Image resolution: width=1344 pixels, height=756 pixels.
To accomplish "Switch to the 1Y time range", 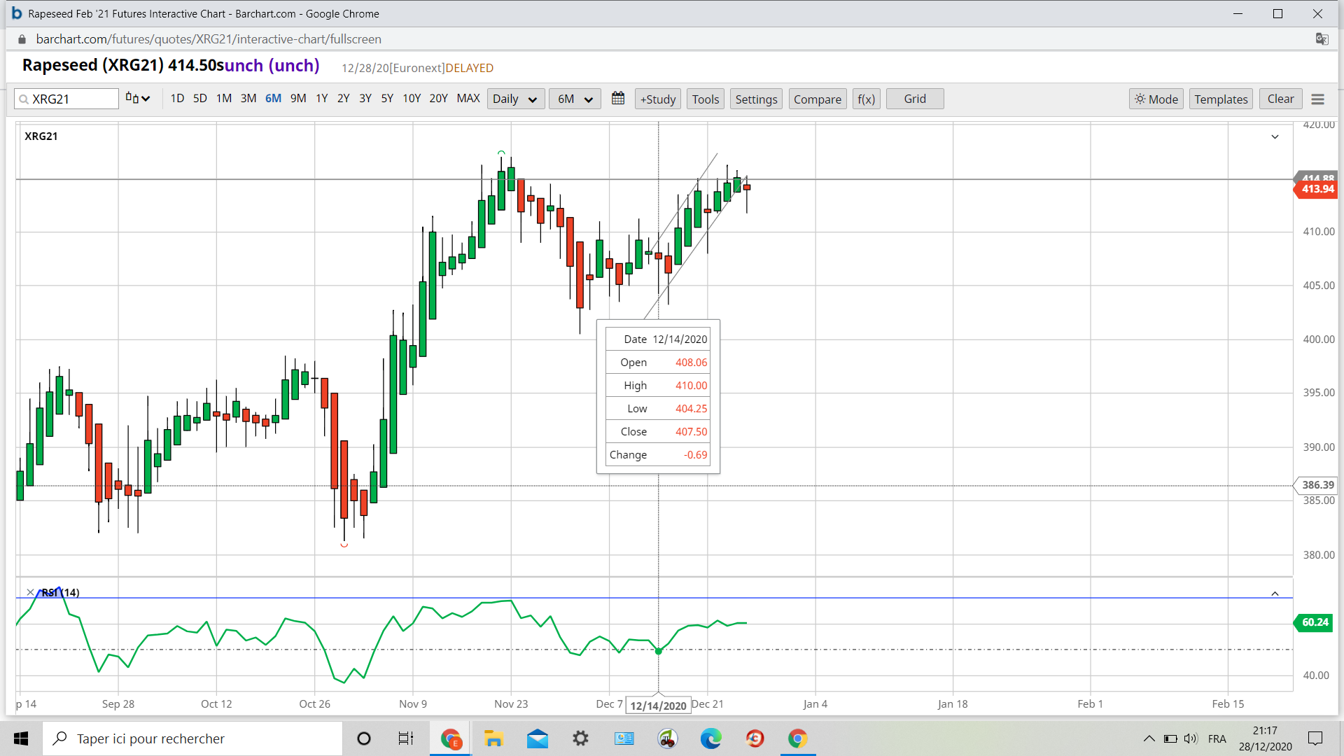I will pos(321,99).
